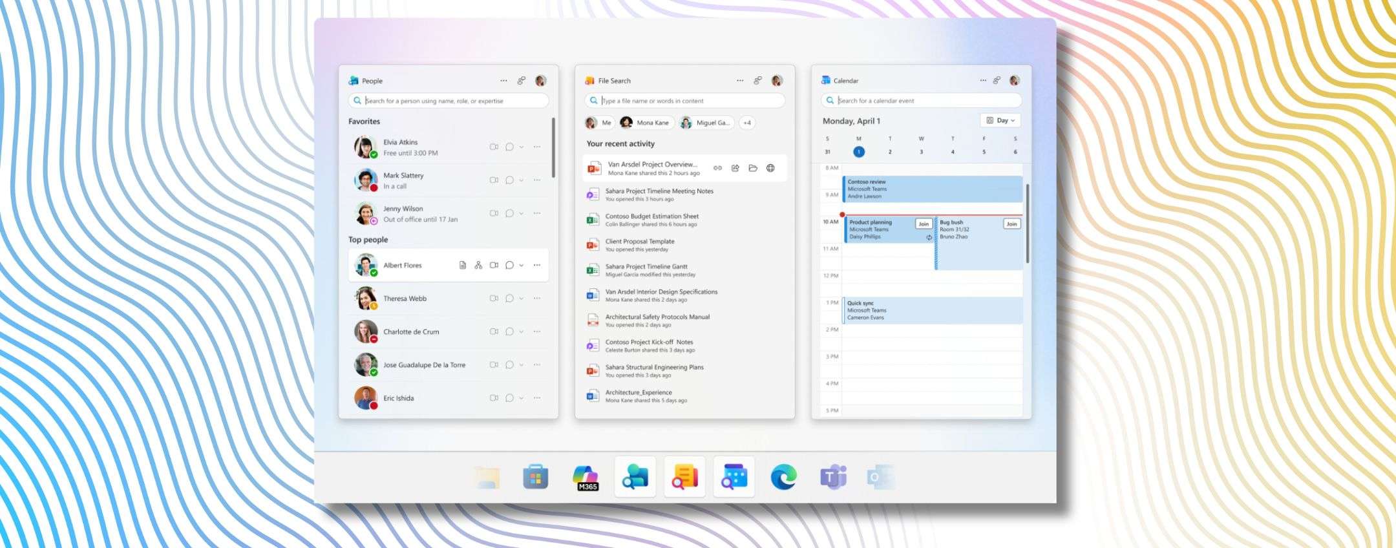Show +4 more people filters
Screen dimensions: 1396x548
tap(747, 123)
